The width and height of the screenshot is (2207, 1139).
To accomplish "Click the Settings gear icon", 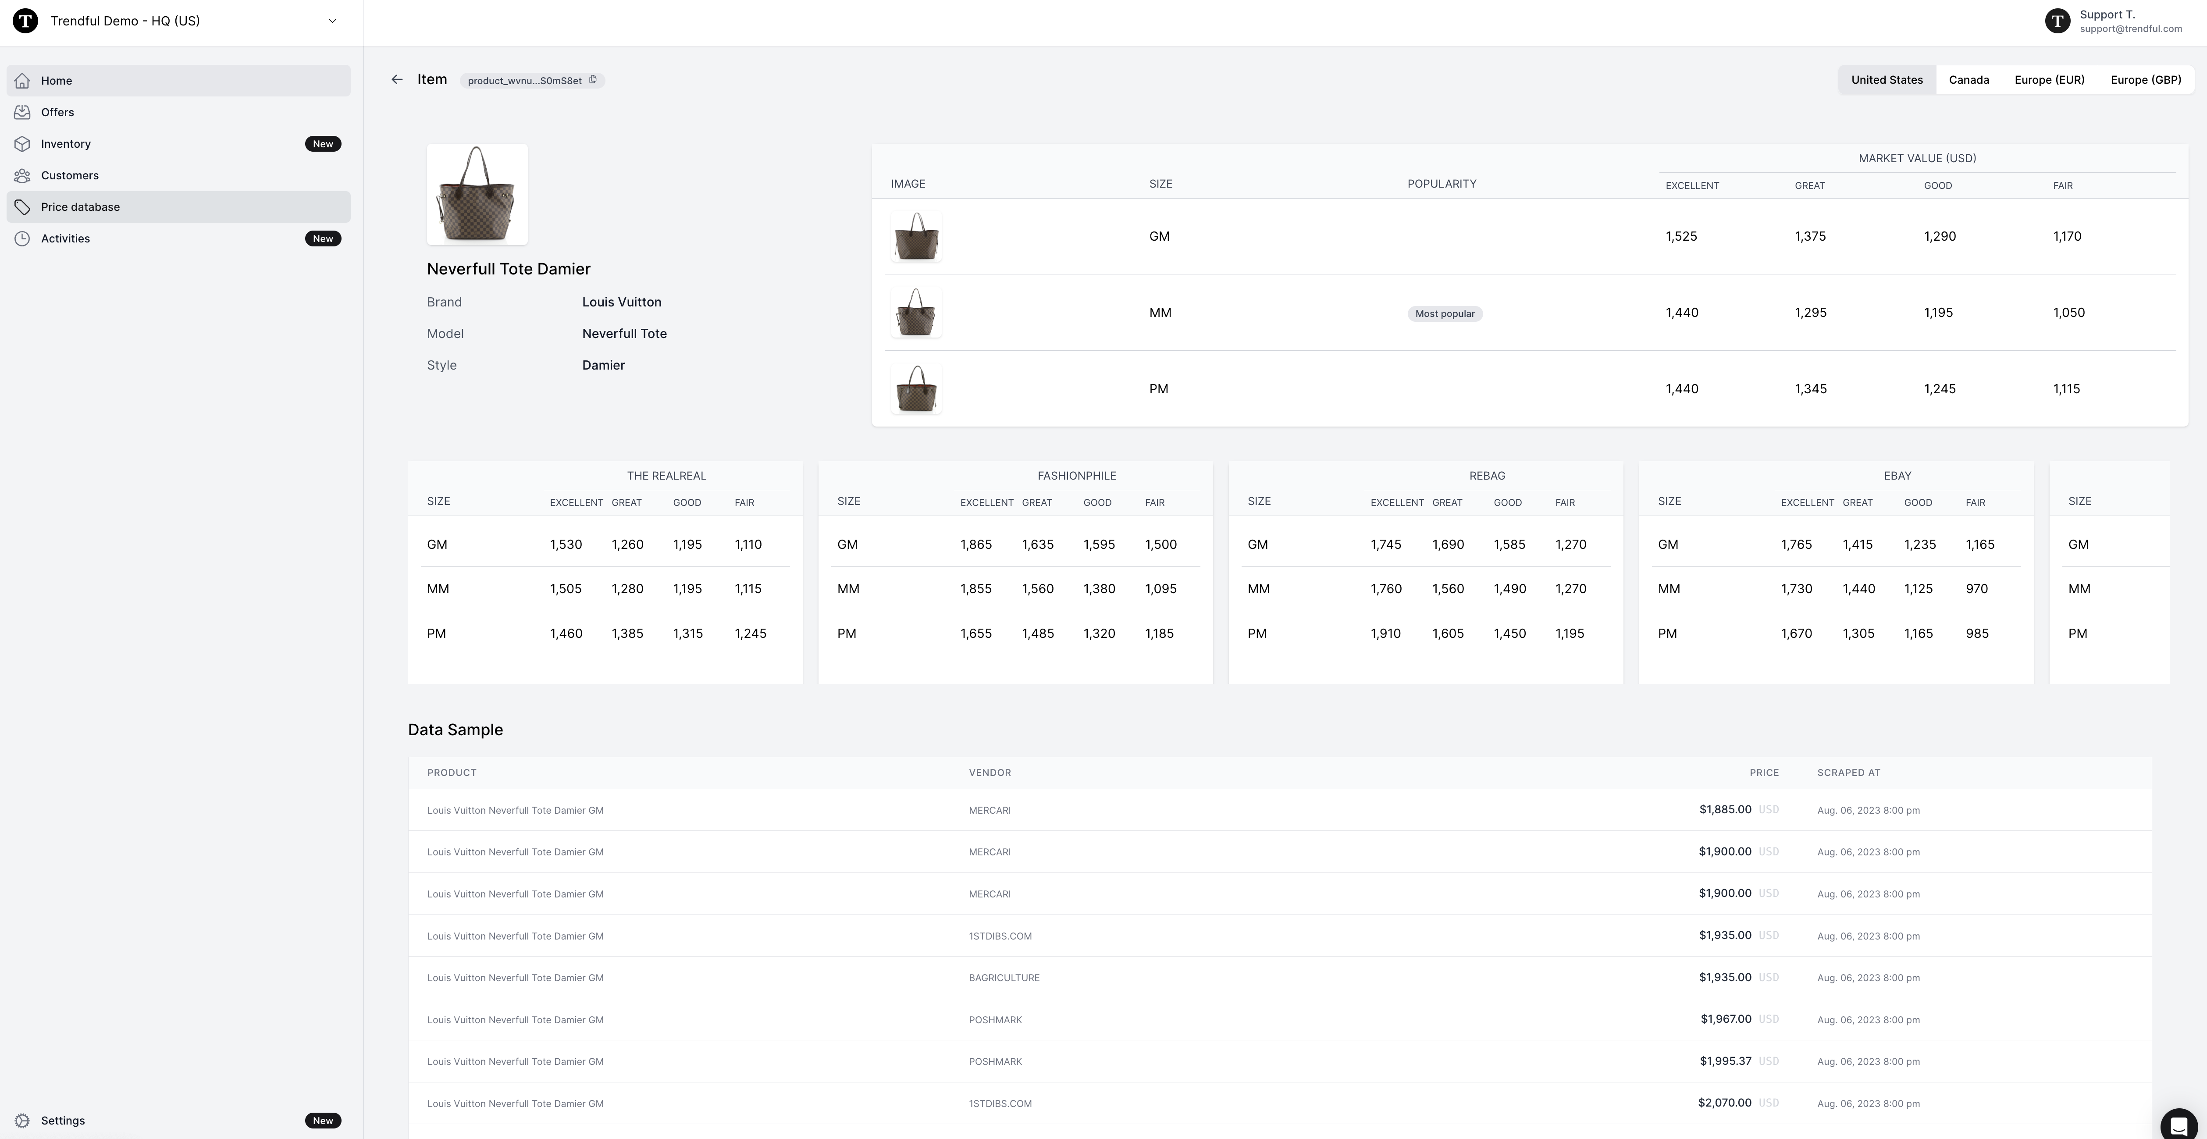I will [22, 1121].
